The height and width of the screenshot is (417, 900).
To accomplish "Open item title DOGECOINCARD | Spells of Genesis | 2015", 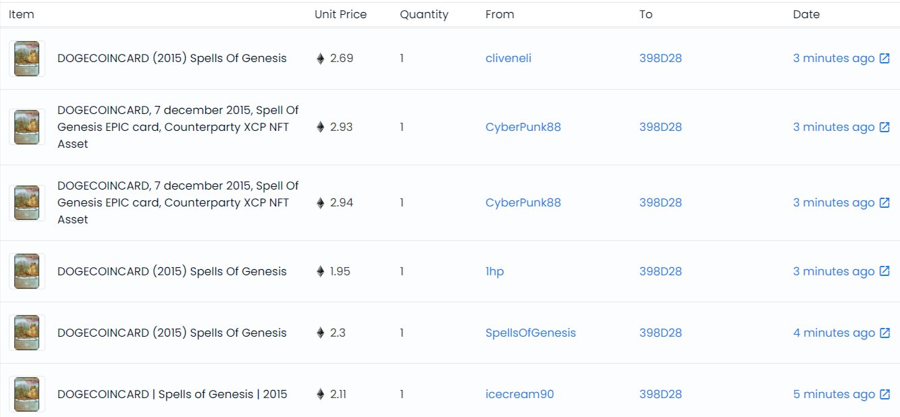I will 172,395.
